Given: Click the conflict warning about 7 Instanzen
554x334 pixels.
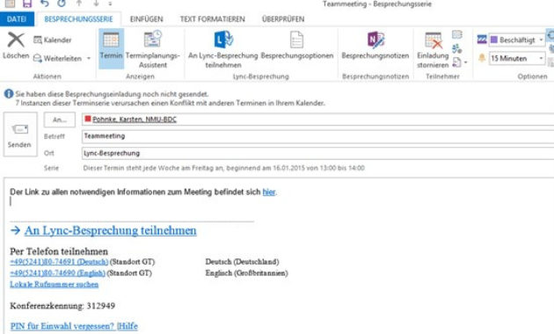Looking at the screenshot, I should 170,103.
